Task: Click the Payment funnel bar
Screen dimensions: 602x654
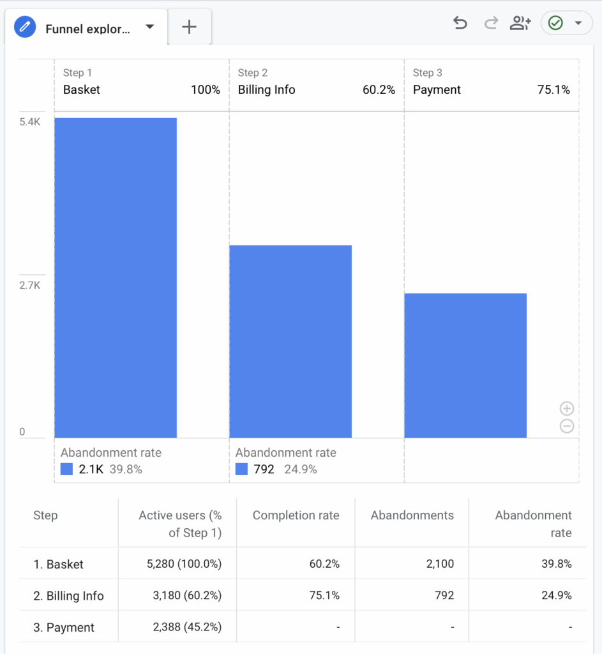Action: coord(465,365)
